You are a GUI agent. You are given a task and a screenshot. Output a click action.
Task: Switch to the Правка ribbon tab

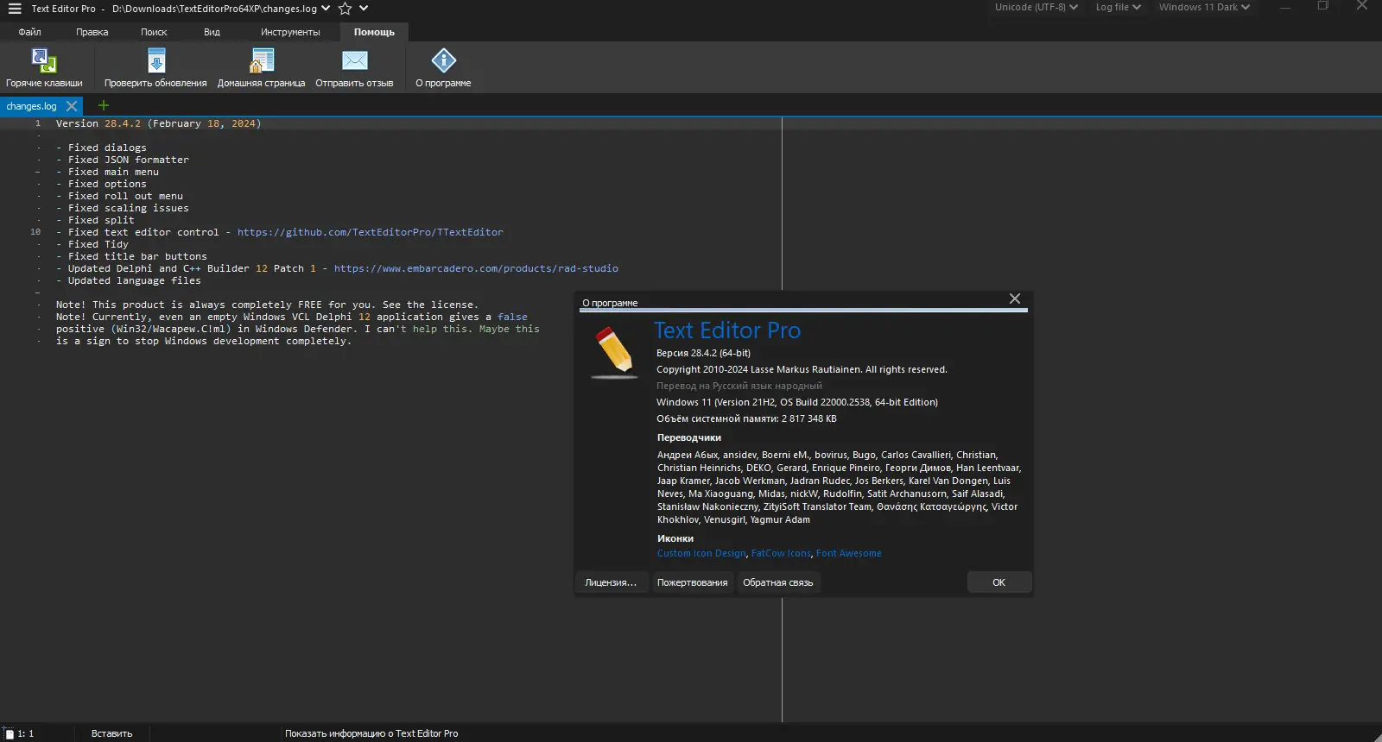[92, 32]
